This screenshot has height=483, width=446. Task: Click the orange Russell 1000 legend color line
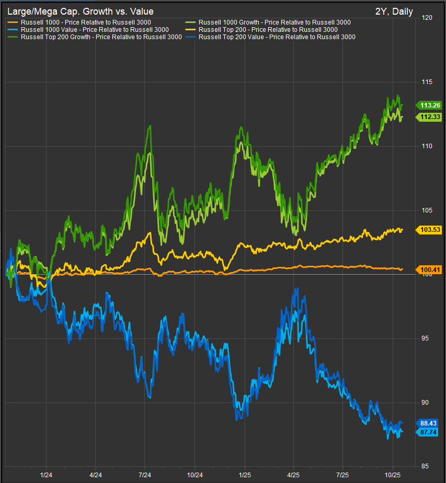[x=12, y=22]
